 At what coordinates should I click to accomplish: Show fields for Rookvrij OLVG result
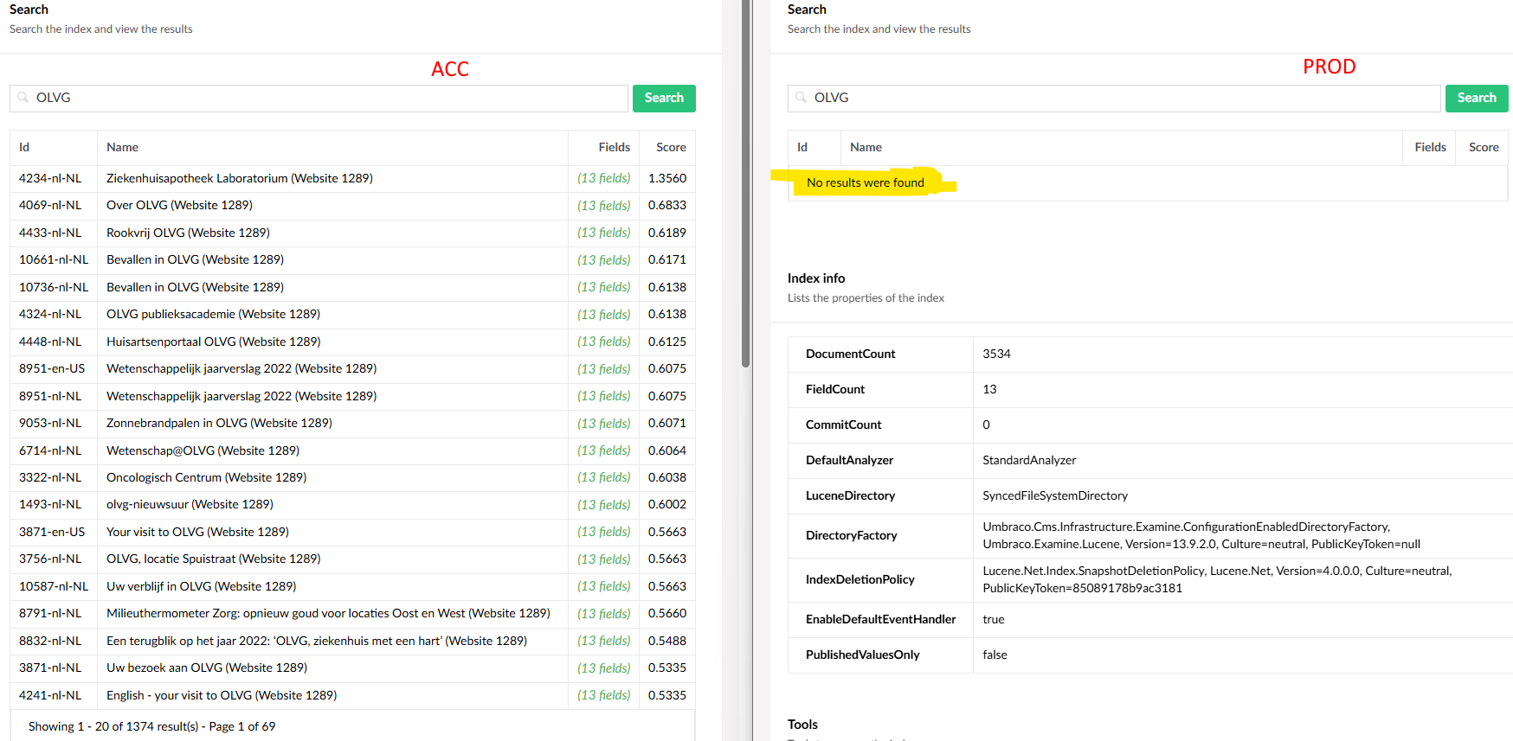click(x=603, y=233)
